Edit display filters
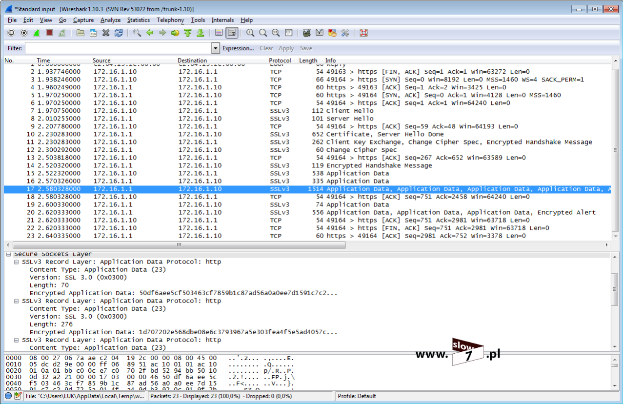Viewport: 623px width, 404px height. [x=320, y=33]
